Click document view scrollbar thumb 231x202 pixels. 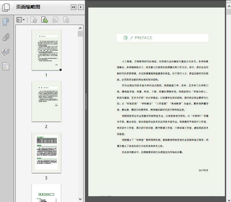[x=229, y=12]
